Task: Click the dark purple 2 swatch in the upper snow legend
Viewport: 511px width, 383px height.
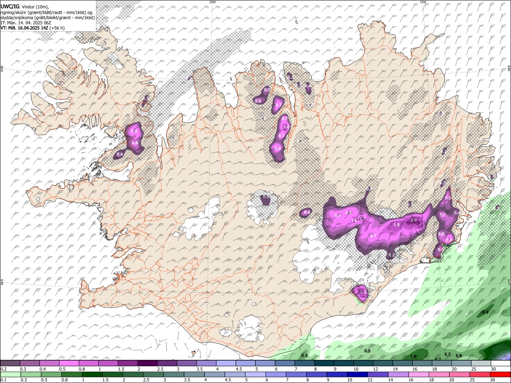Action: pyautogui.click(x=147, y=363)
